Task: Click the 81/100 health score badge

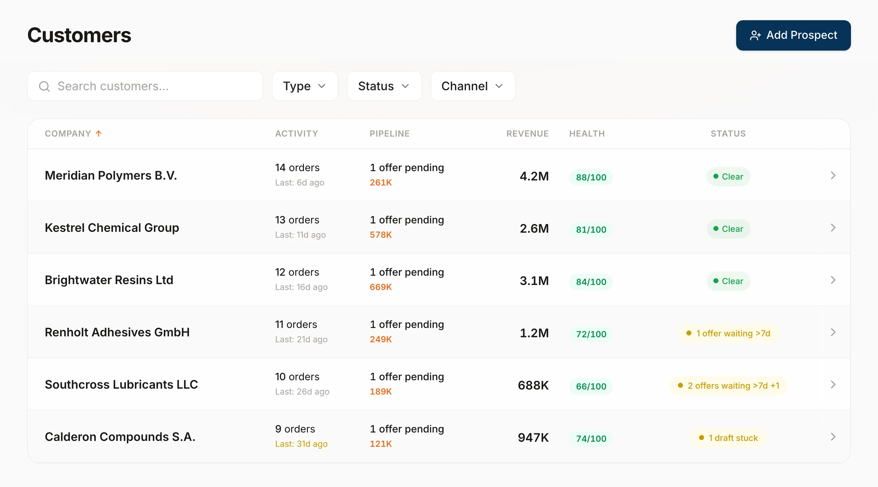Action: coord(591,229)
